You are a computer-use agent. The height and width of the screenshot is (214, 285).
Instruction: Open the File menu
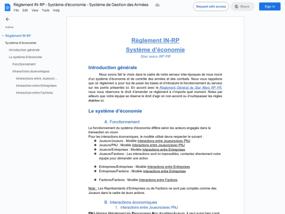[x=16, y=11]
